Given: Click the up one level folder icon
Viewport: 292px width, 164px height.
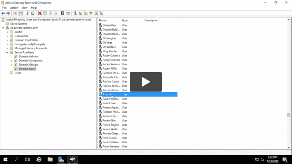Looking at the screenshot, I should [x=15, y=13].
